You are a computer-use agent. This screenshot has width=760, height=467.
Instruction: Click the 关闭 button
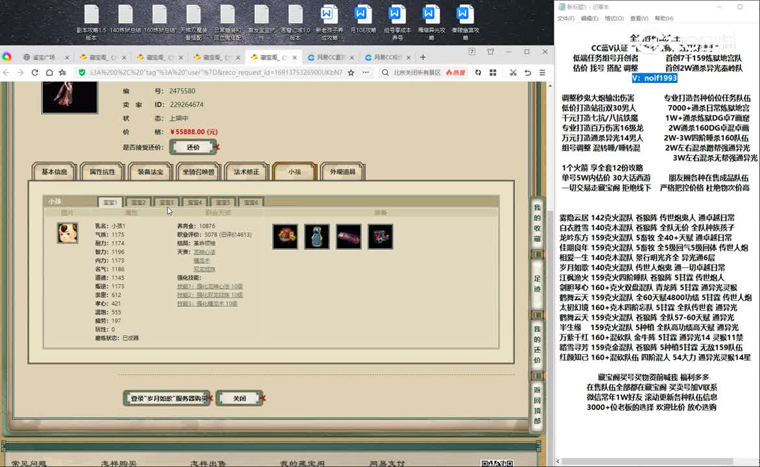(x=239, y=398)
